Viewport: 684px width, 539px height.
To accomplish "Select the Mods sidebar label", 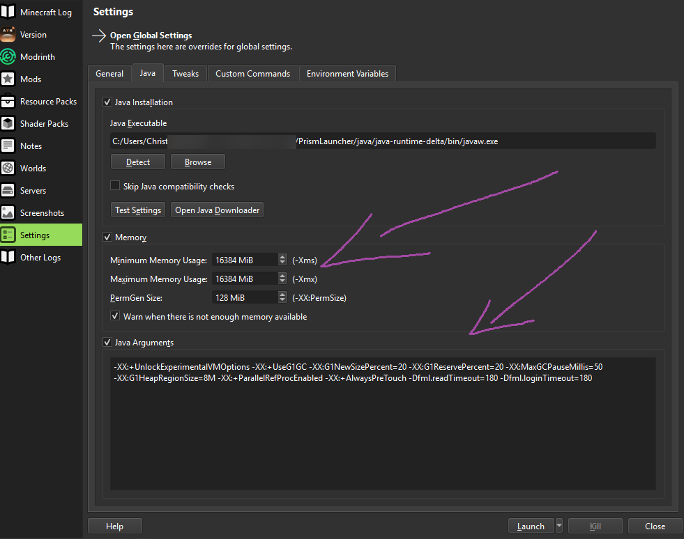I will click(31, 79).
